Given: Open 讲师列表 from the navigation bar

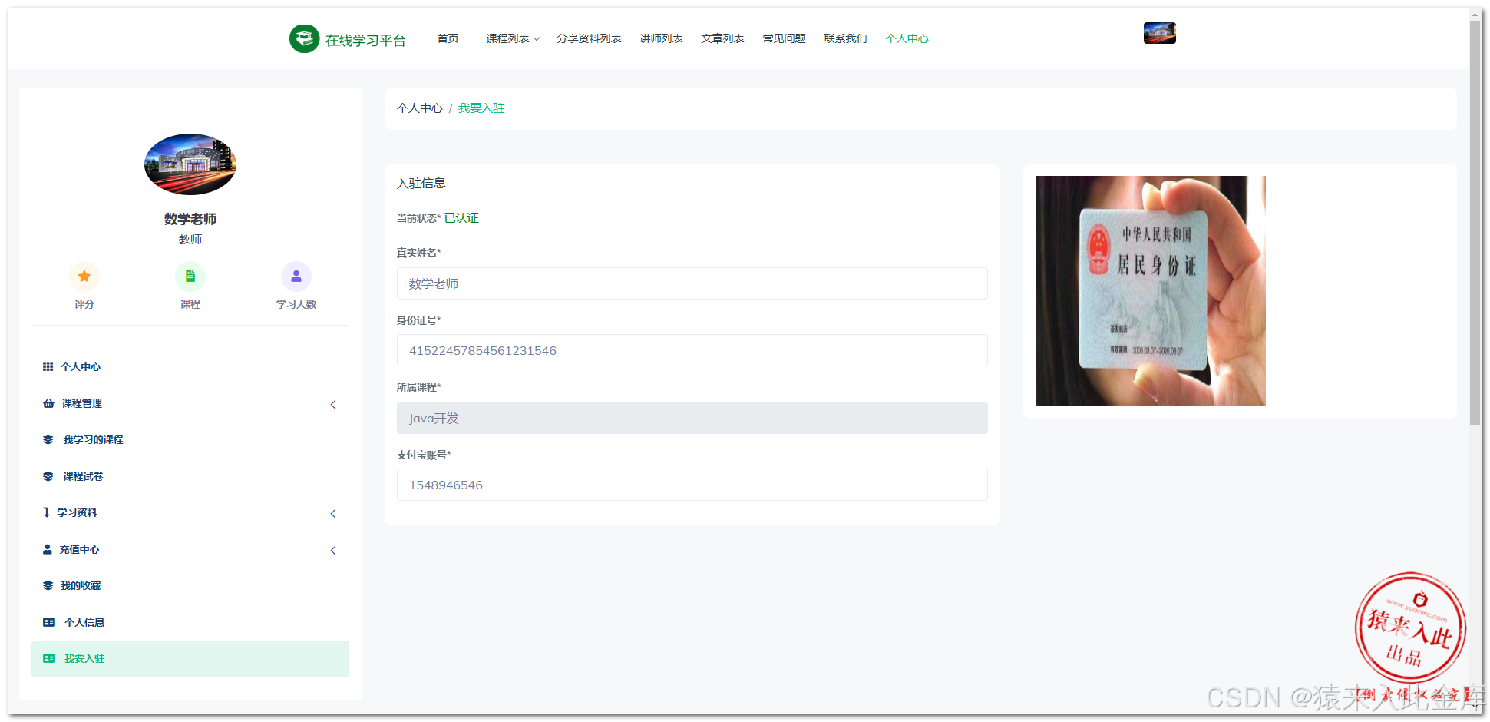Looking at the screenshot, I should click(661, 38).
